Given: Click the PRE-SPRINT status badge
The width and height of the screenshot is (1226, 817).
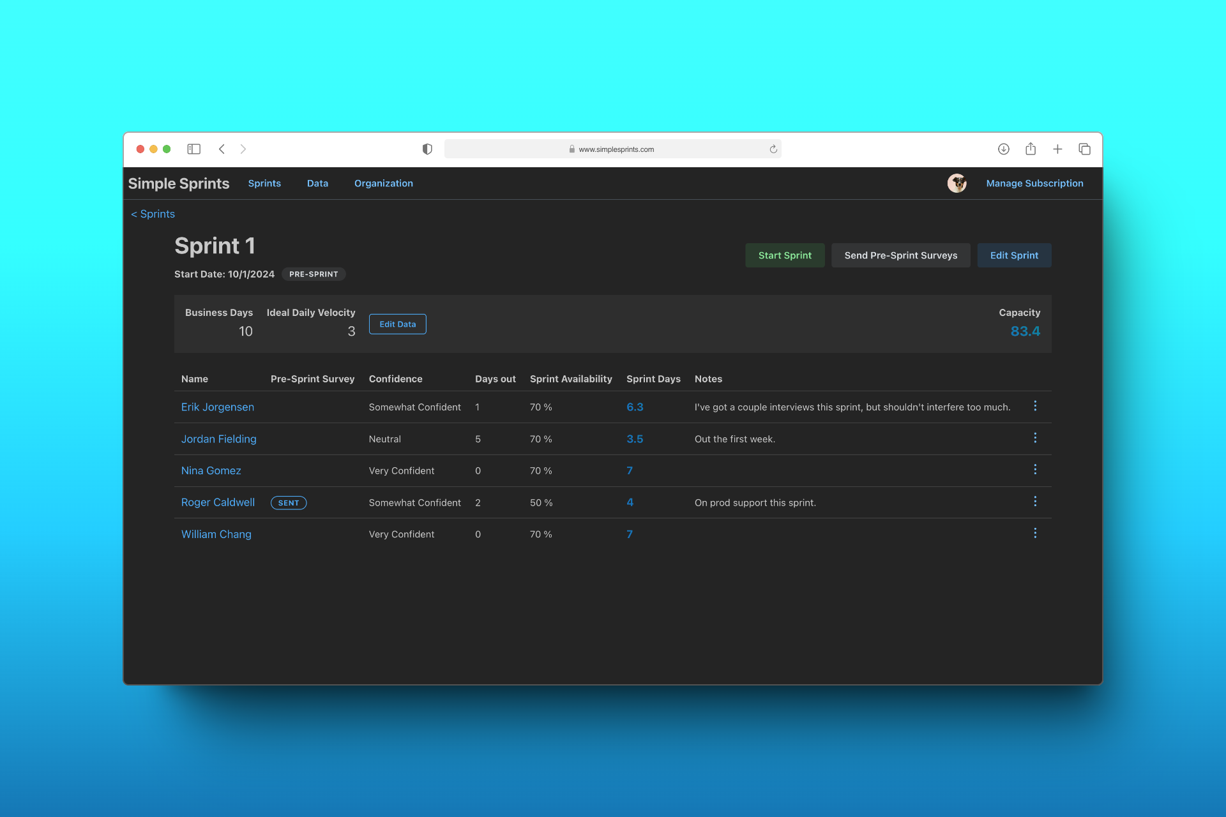Looking at the screenshot, I should (x=314, y=274).
